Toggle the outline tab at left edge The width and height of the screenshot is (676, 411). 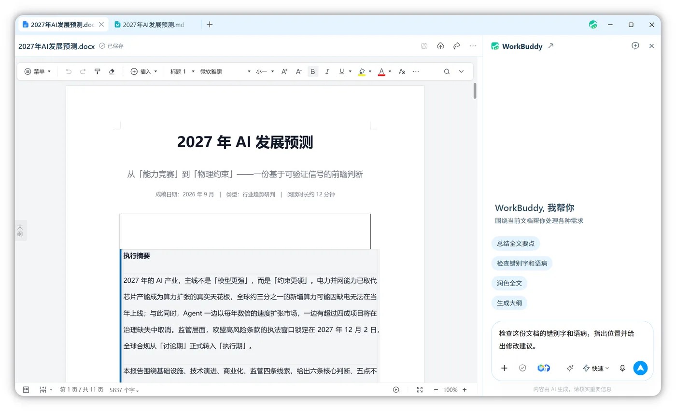click(x=20, y=230)
